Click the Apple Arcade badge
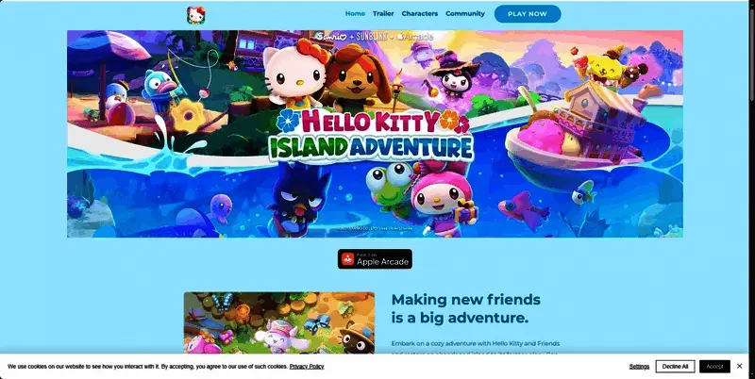The image size is (755, 379). coord(375,259)
